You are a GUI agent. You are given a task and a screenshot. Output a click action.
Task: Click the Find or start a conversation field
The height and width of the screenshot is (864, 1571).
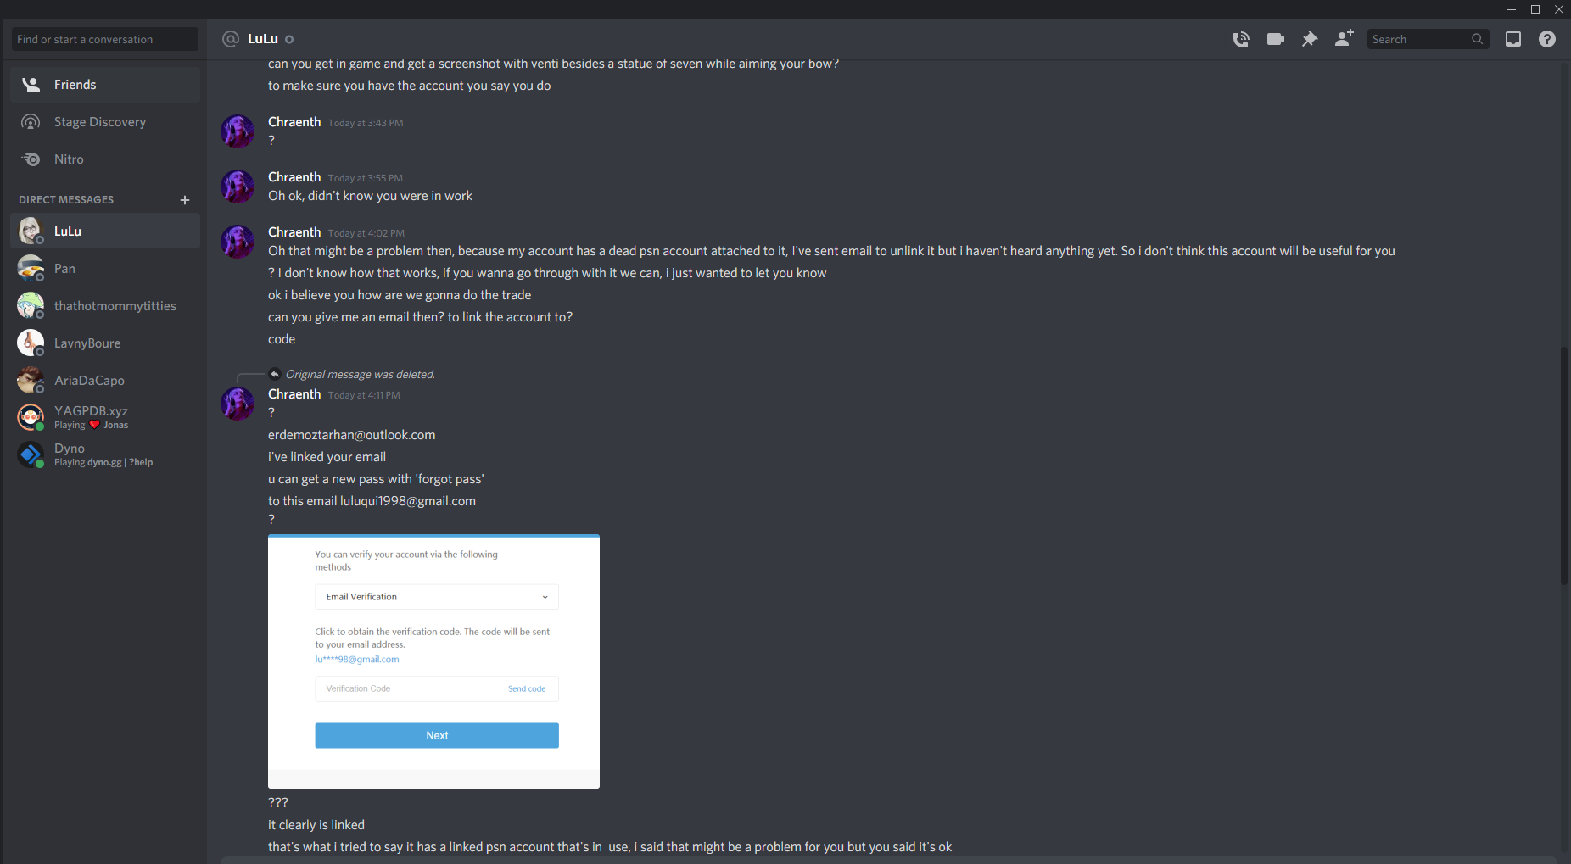click(x=105, y=39)
